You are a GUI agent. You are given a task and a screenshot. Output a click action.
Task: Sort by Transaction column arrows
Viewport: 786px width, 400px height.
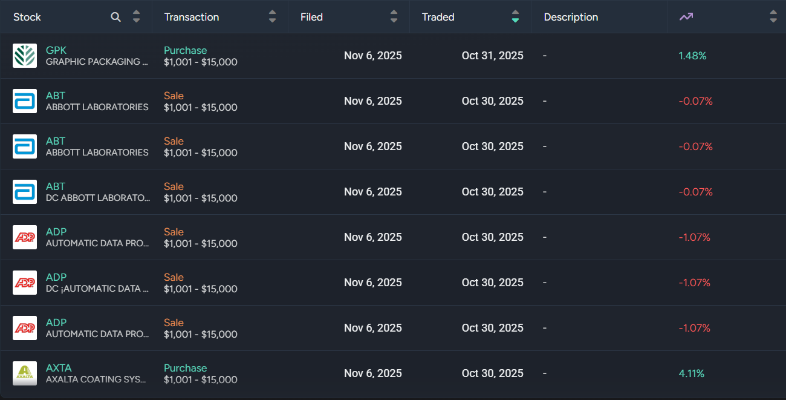point(273,17)
